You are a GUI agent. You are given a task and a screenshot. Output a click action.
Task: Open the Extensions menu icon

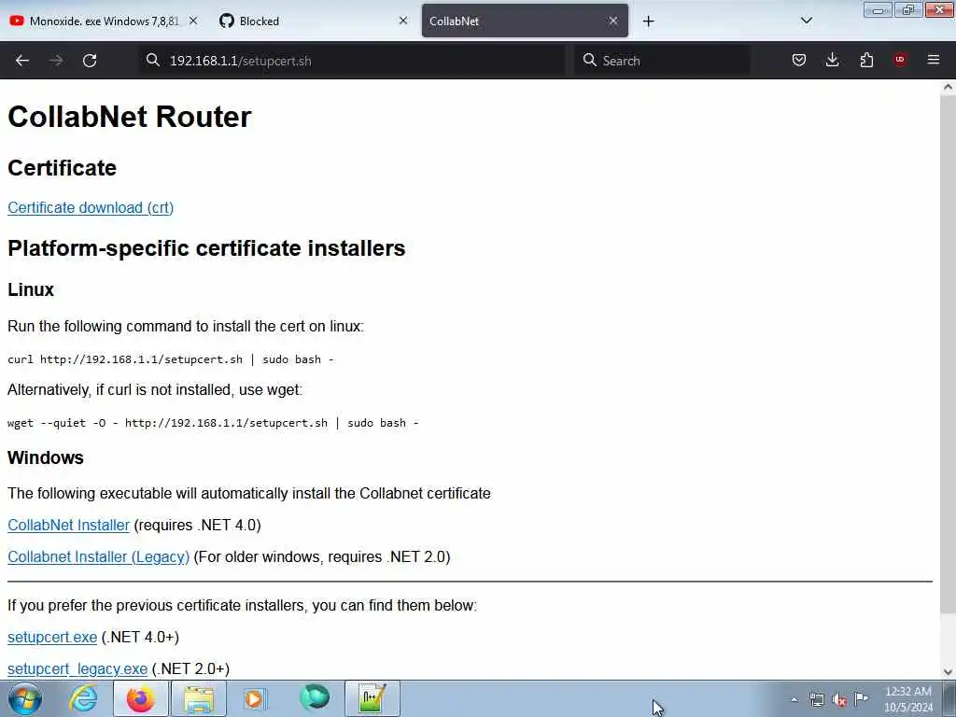click(866, 60)
